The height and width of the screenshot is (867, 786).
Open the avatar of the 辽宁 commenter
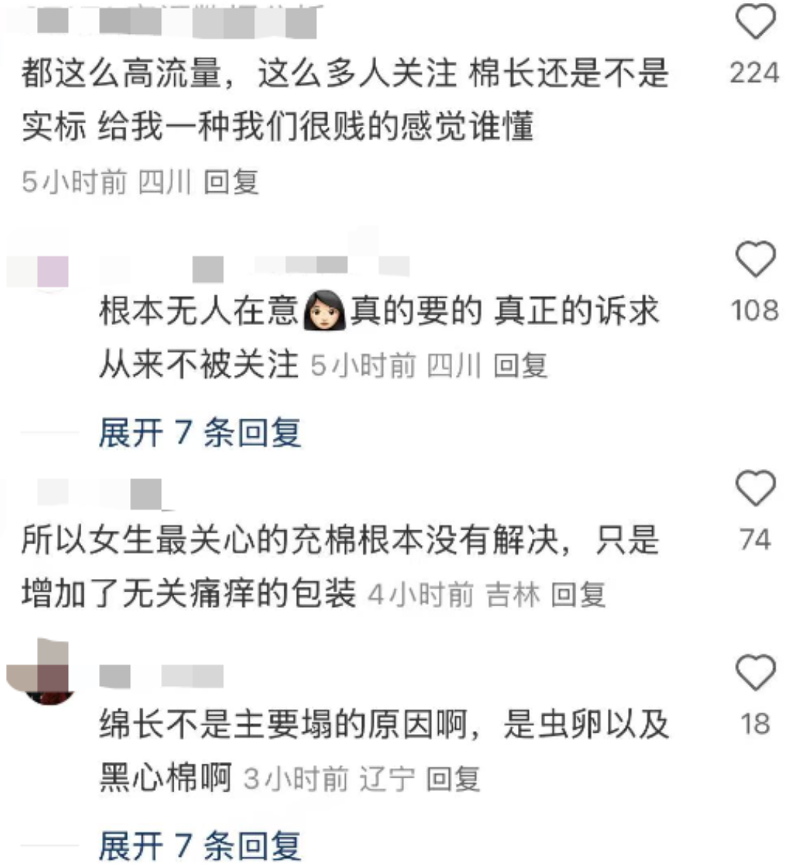point(41,672)
